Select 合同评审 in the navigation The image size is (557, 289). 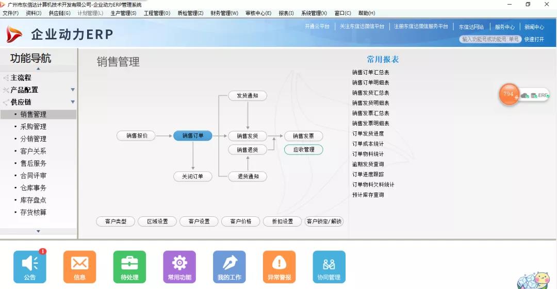[33, 176]
